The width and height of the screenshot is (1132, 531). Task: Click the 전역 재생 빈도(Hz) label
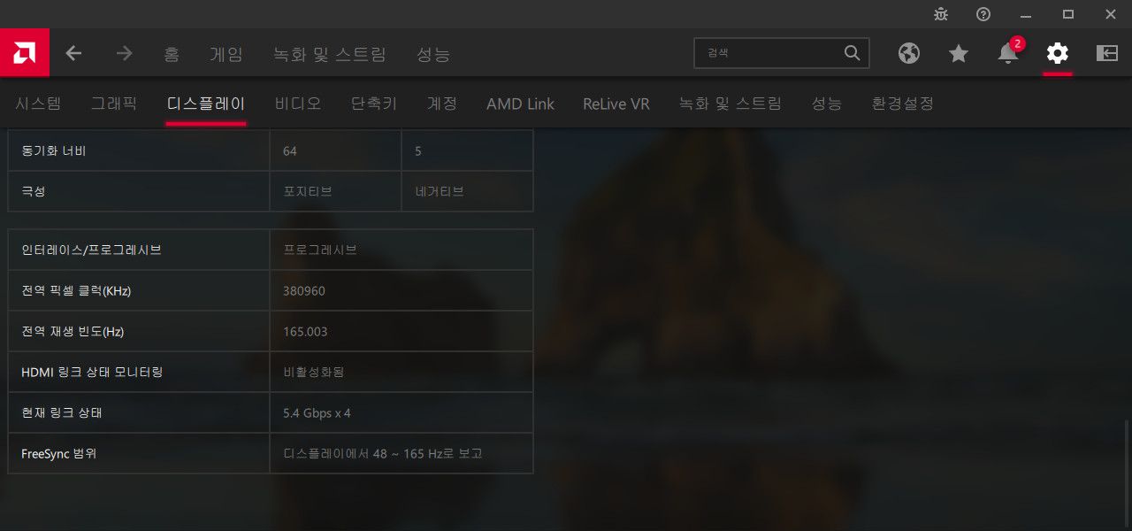[73, 332]
